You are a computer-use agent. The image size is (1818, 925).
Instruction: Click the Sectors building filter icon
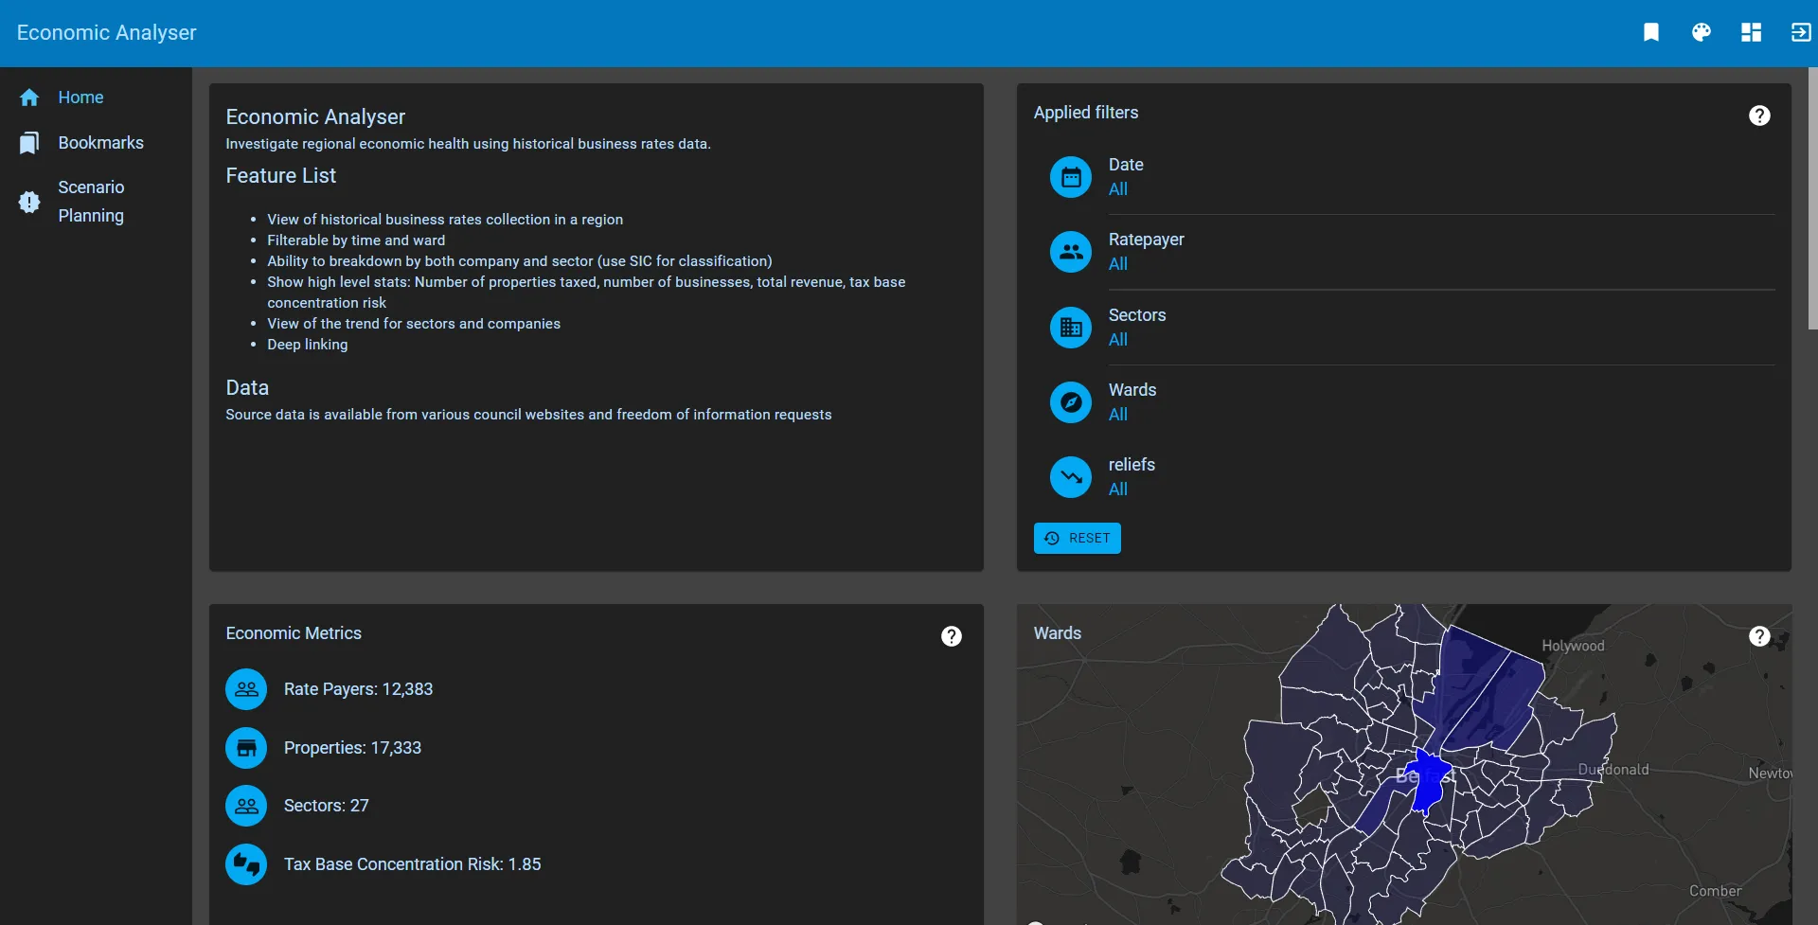pyautogui.click(x=1071, y=328)
